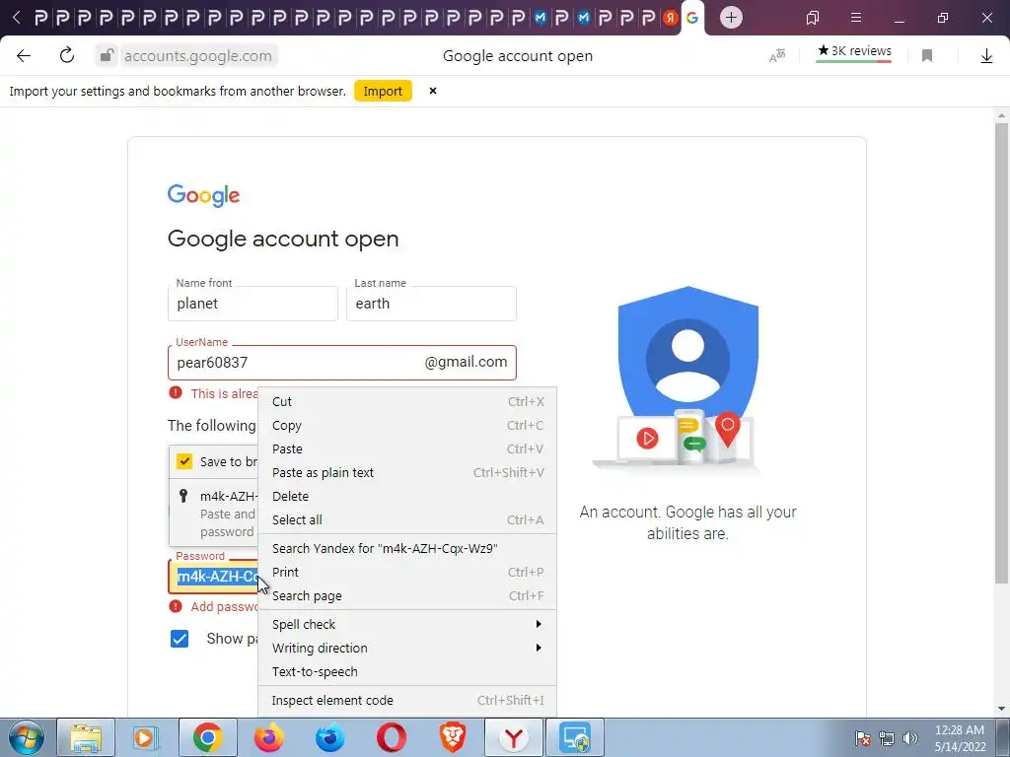Choose Copy from the context menu

[x=407, y=426]
